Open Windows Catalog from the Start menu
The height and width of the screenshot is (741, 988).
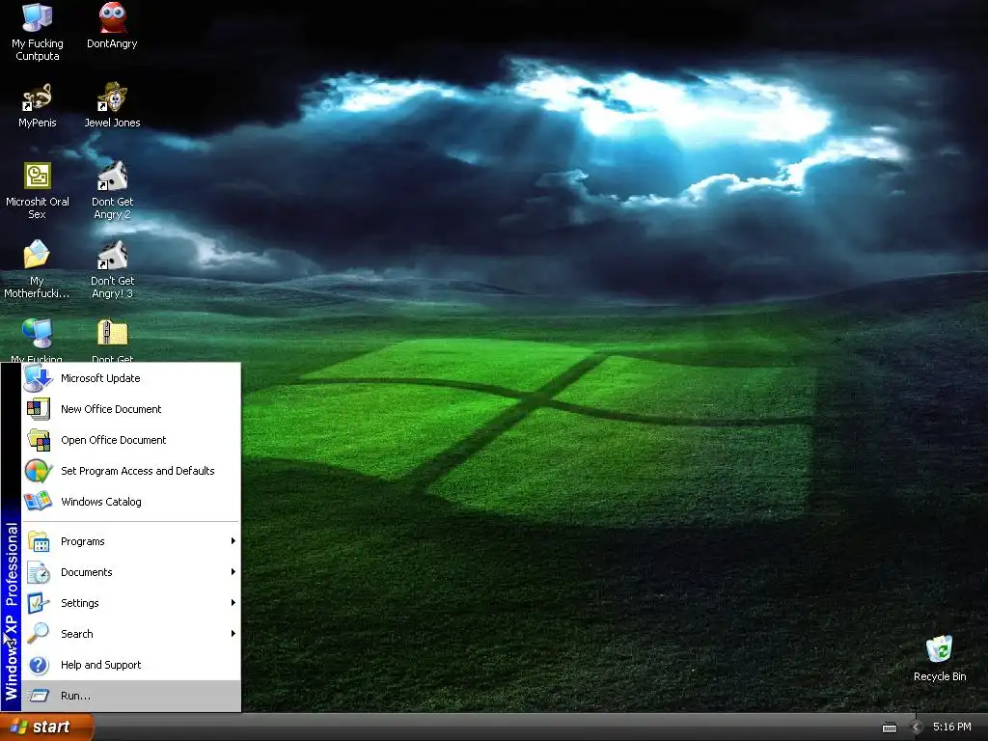pos(131,502)
